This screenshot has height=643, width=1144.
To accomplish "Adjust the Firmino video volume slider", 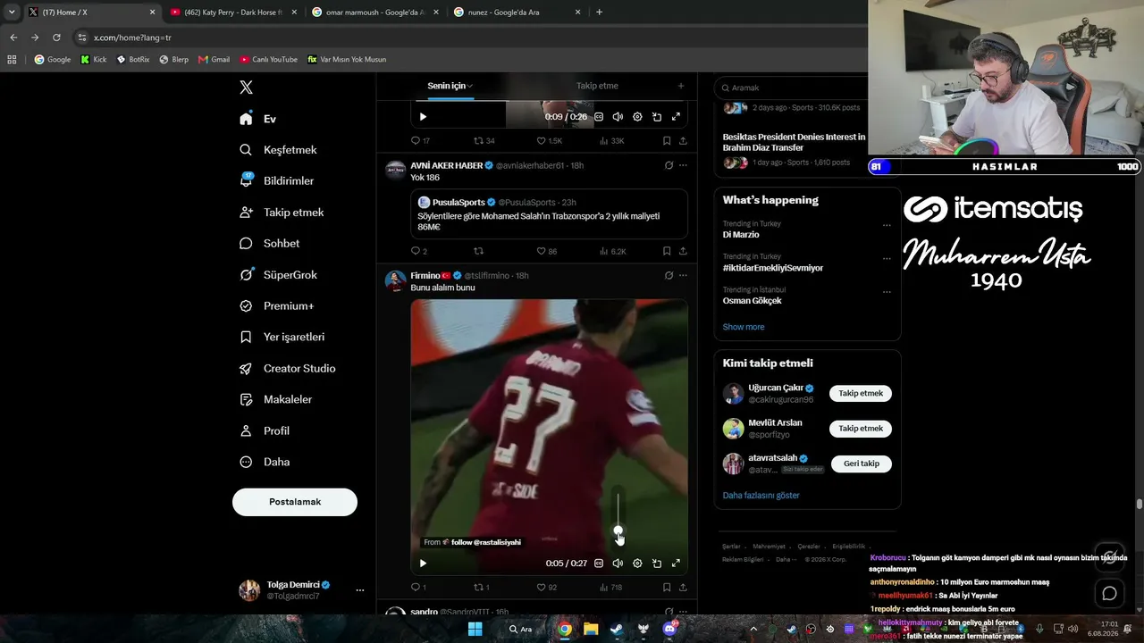I will coord(618,513).
